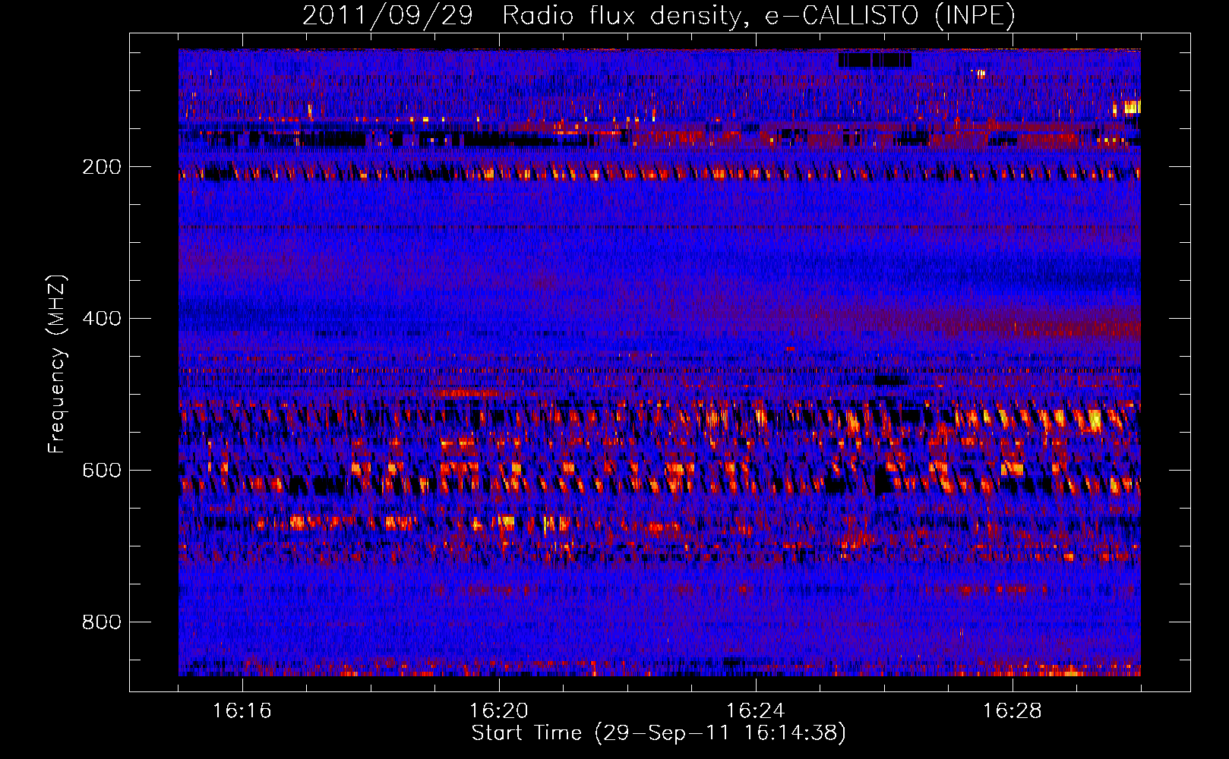Image resolution: width=1229 pixels, height=759 pixels.
Task: Click the 16:20 time tick label
Action: click(x=499, y=711)
